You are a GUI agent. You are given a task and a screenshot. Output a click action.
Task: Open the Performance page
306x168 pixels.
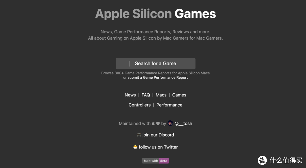(x=169, y=105)
